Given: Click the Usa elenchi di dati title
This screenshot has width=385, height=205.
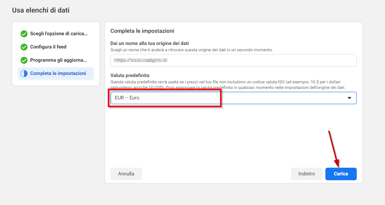Looking at the screenshot, I should tap(41, 10).
